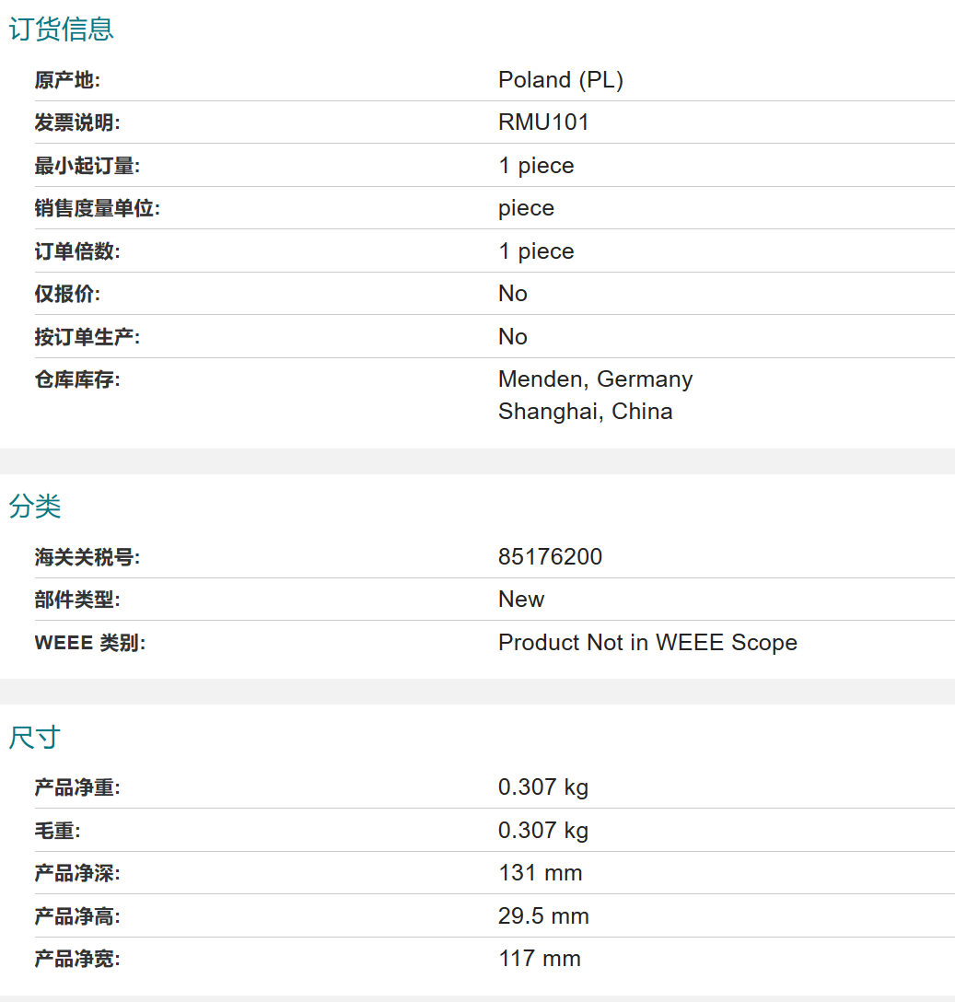The image size is (955, 1002).
Task: Click the No value beside 按订单生产
Action: tap(512, 337)
